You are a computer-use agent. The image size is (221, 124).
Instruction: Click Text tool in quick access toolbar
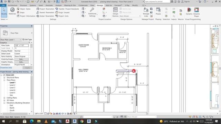tap(45, 1)
